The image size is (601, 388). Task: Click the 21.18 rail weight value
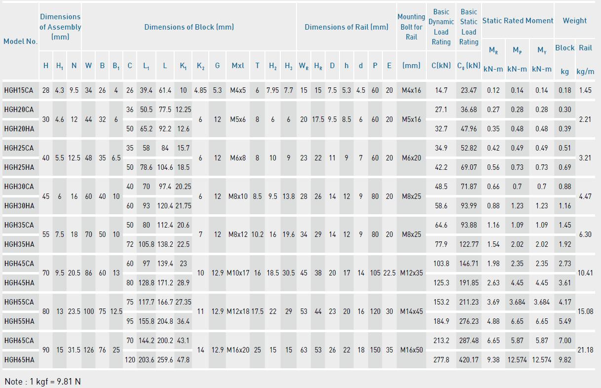pos(585,350)
